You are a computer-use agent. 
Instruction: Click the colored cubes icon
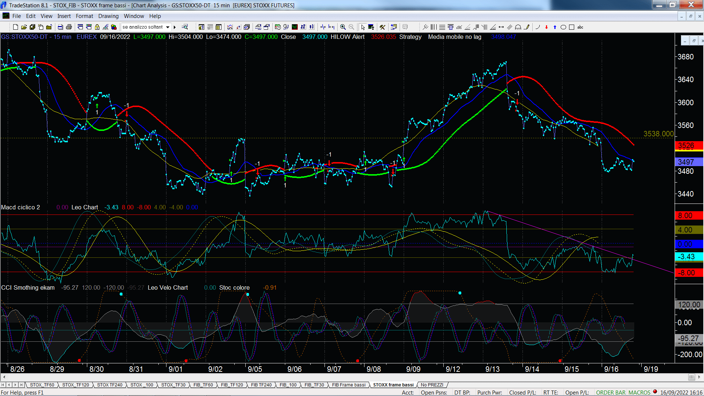coord(114,27)
